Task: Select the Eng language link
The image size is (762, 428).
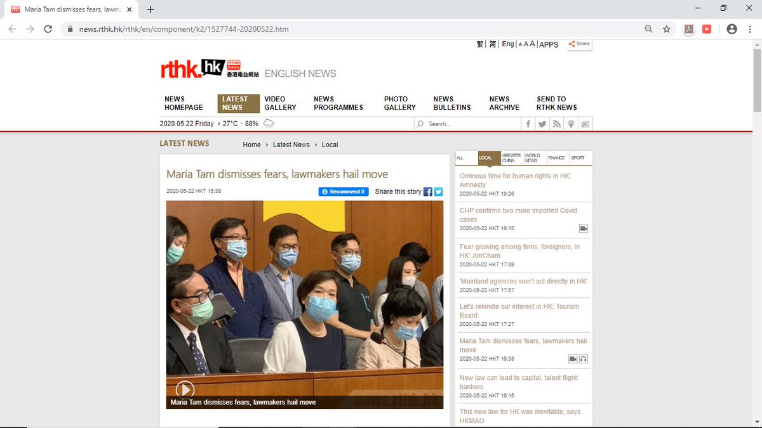Action: click(508, 44)
